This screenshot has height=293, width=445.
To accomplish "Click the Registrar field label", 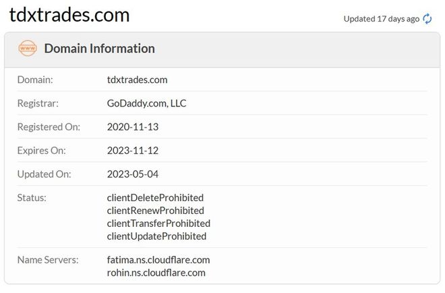I will (38, 103).
